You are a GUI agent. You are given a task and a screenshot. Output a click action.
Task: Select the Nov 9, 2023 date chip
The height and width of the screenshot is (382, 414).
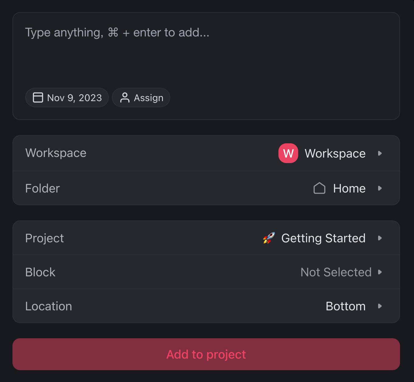[x=67, y=97]
